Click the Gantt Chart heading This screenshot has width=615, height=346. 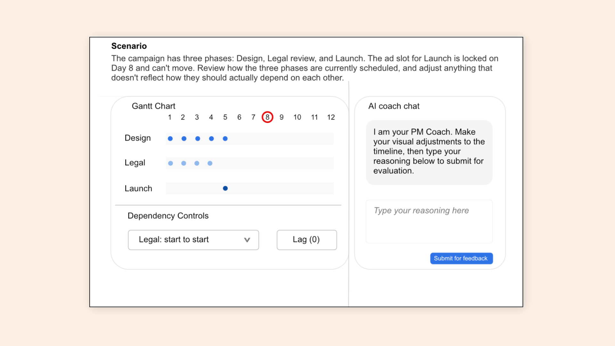[x=153, y=106]
